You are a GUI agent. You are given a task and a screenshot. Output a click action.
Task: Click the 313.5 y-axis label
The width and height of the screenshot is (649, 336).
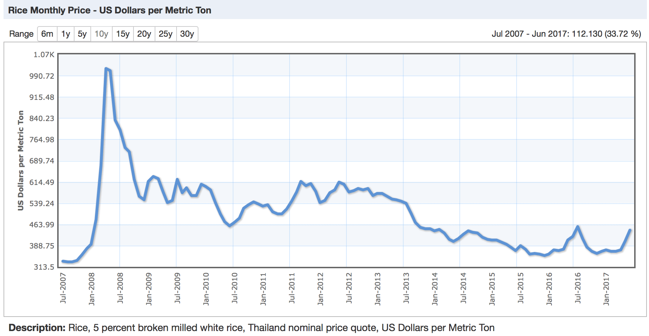[x=44, y=267]
